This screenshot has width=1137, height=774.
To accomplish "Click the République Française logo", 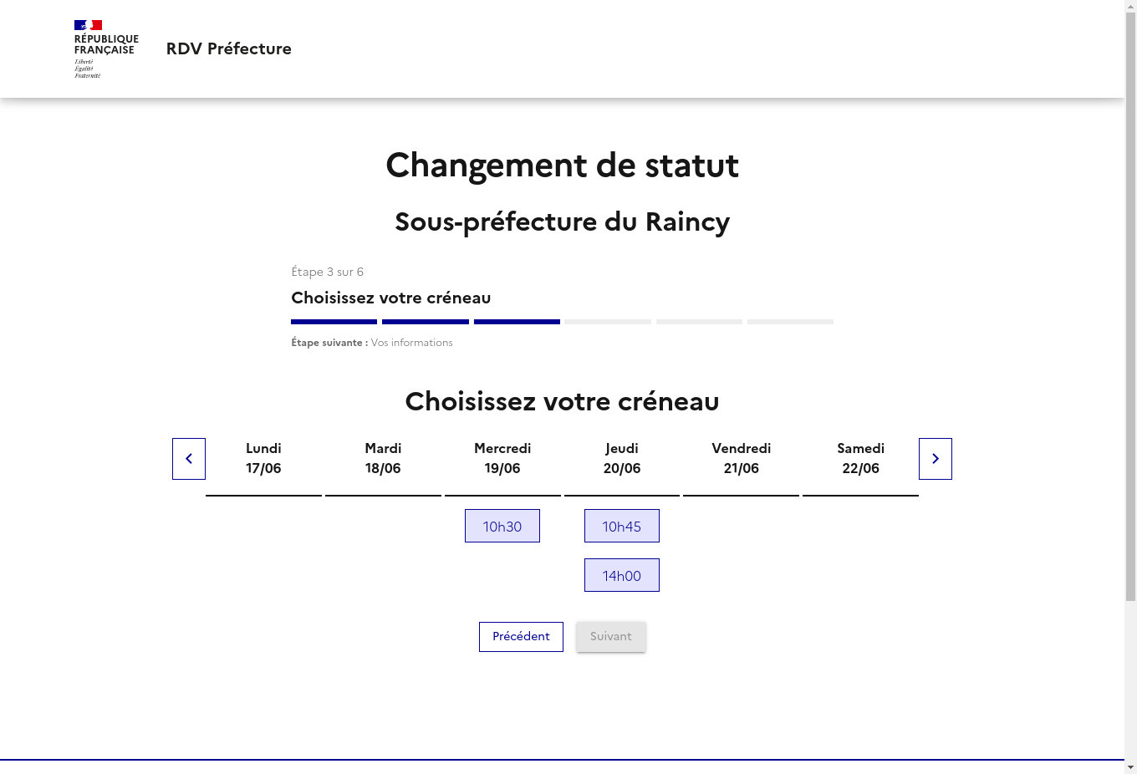I will [x=106, y=49].
